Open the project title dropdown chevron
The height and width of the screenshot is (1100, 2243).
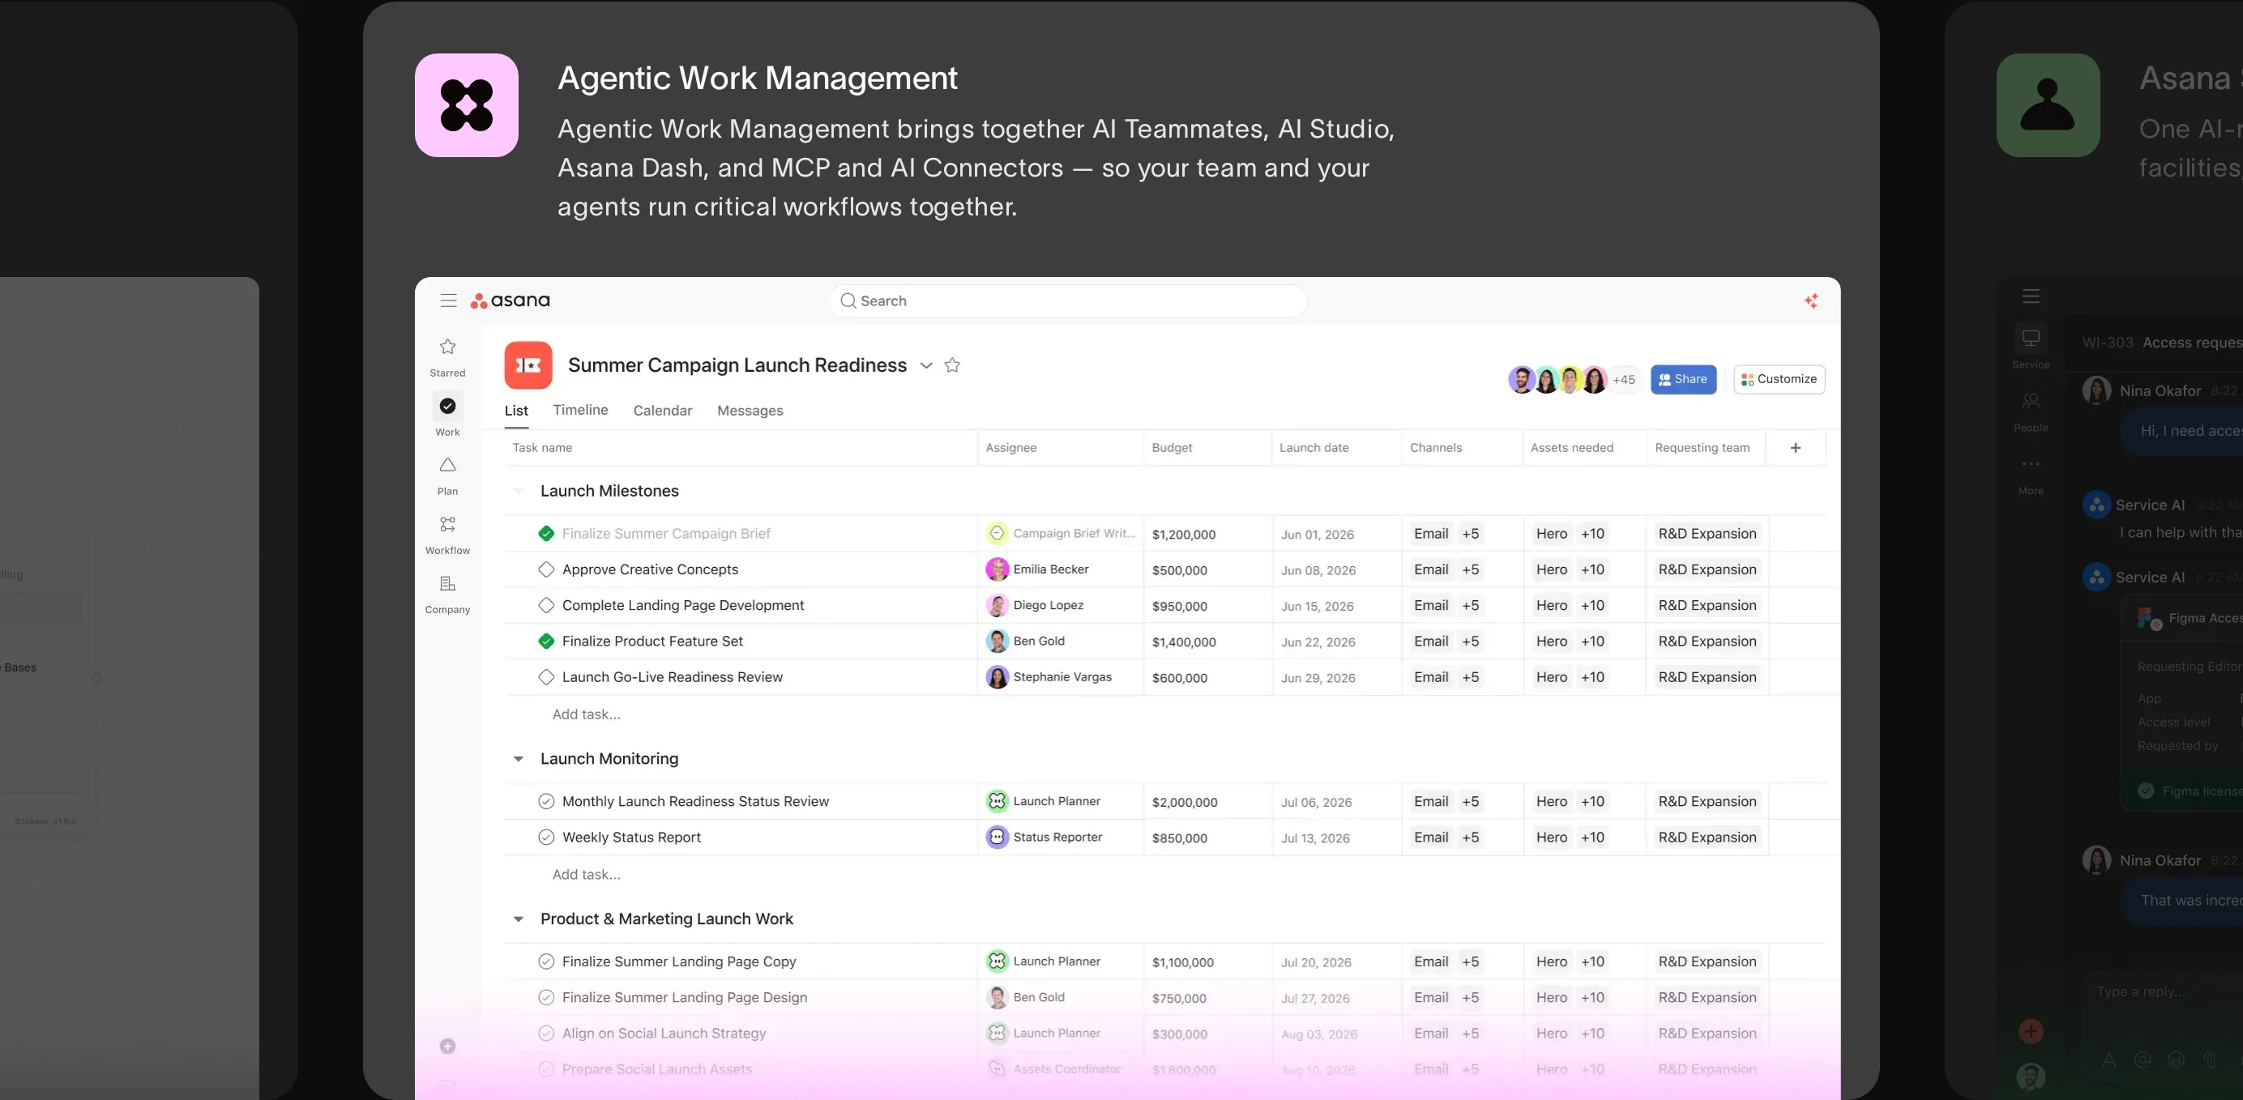click(926, 365)
